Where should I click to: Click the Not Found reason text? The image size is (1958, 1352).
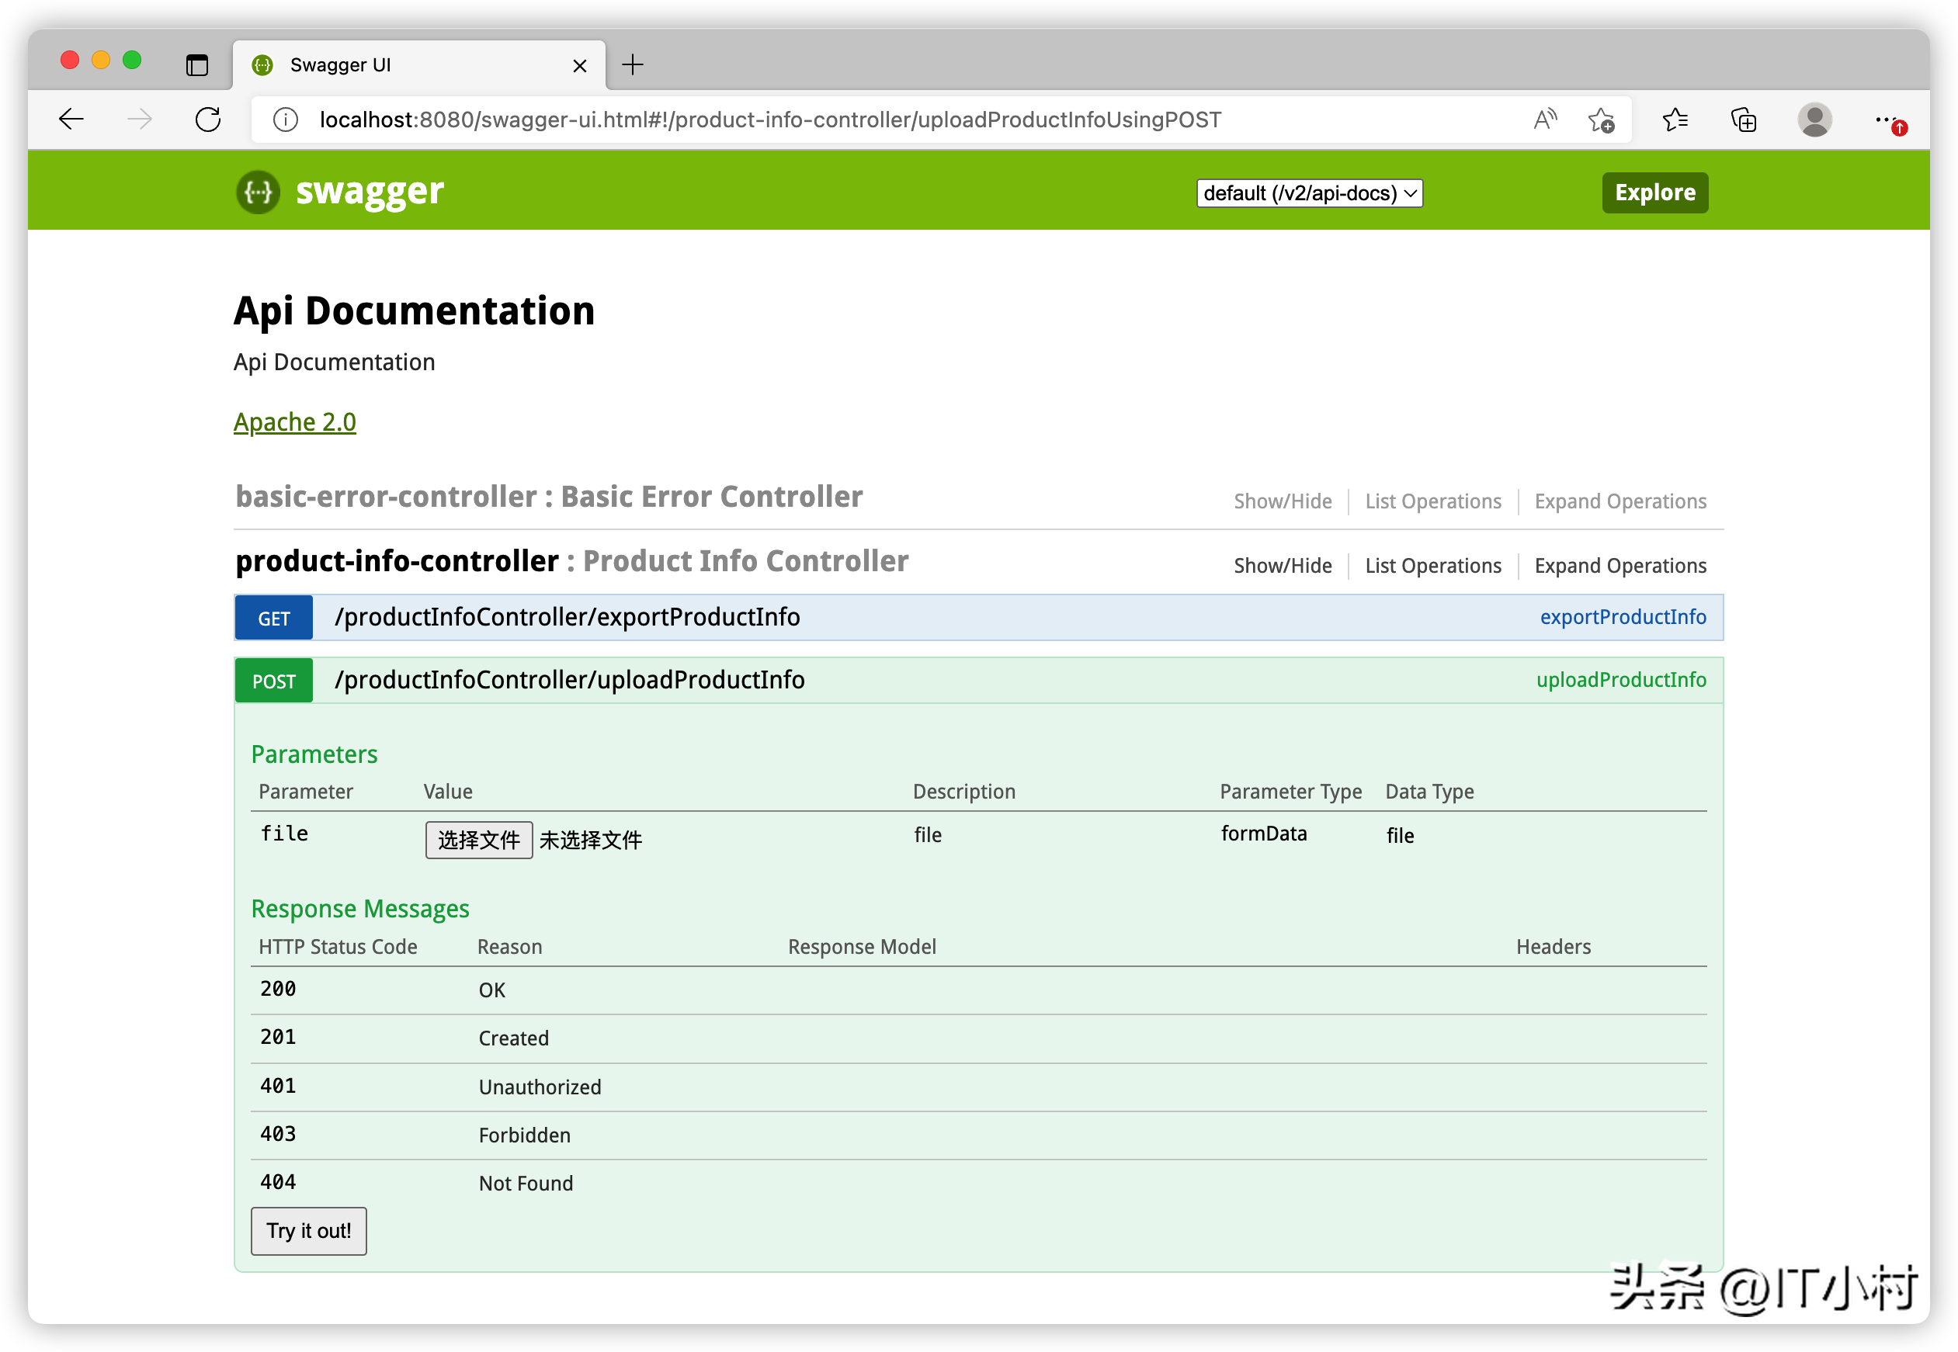526,1184
